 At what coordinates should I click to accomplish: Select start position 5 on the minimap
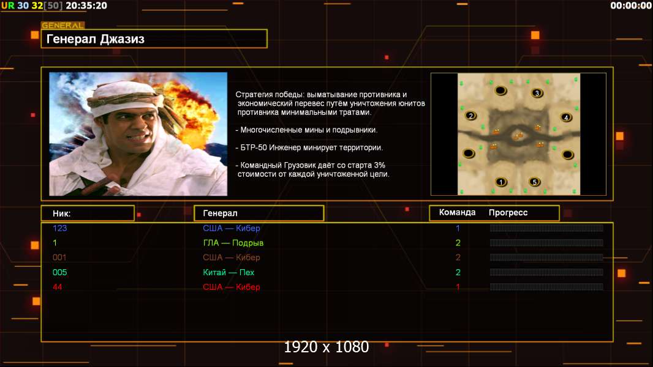[x=534, y=182]
